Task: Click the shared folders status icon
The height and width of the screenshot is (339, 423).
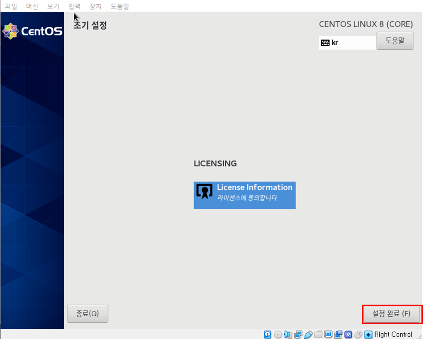Action: click(x=319, y=334)
